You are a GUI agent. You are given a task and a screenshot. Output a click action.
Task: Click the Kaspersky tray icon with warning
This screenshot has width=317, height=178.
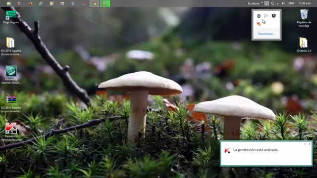click(x=259, y=24)
